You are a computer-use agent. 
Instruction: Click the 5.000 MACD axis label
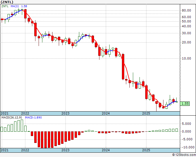coord(186,124)
